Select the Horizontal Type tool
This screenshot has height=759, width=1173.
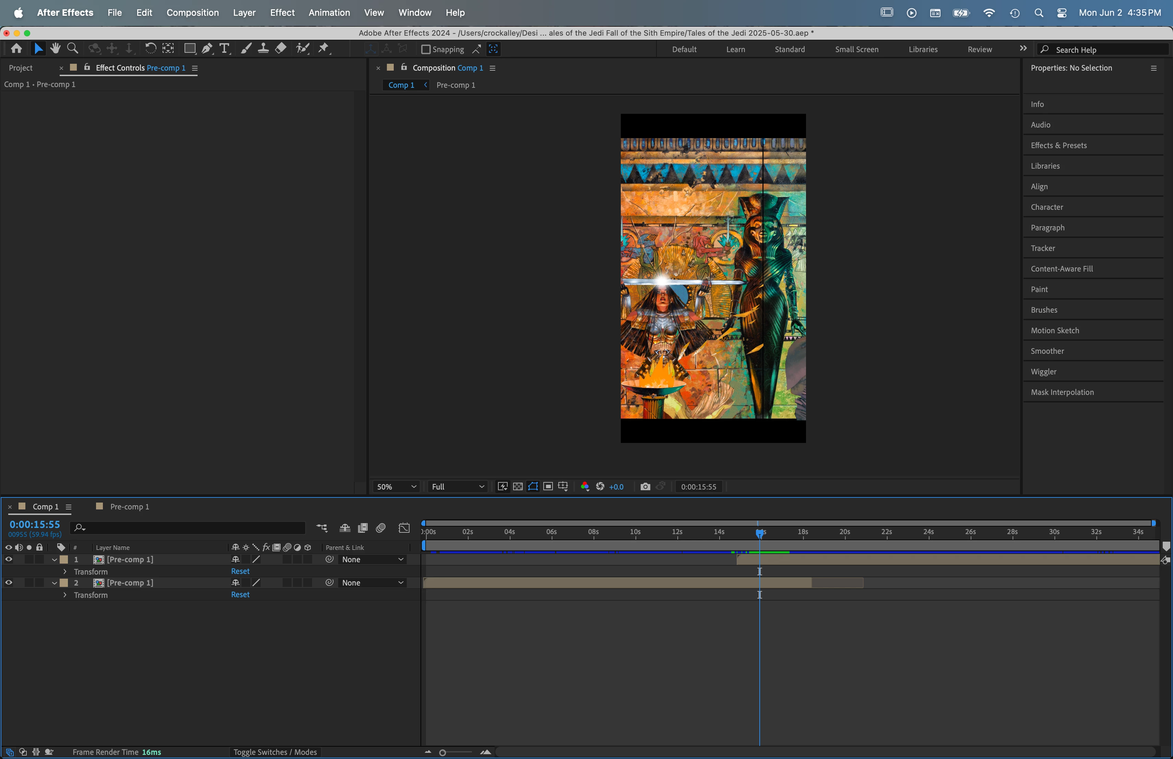tap(224, 48)
